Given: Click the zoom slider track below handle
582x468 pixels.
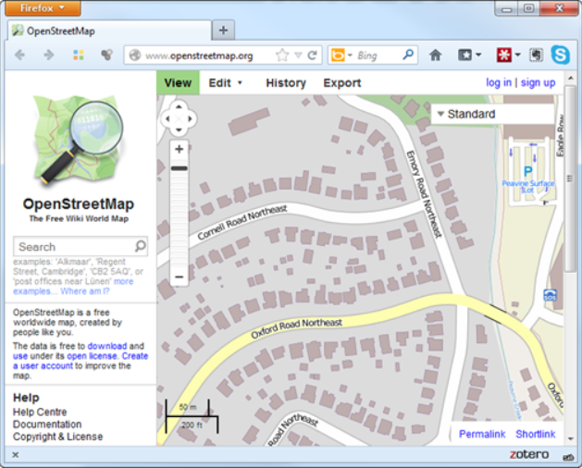Looking at the screenshot, I should click(179, 220).
